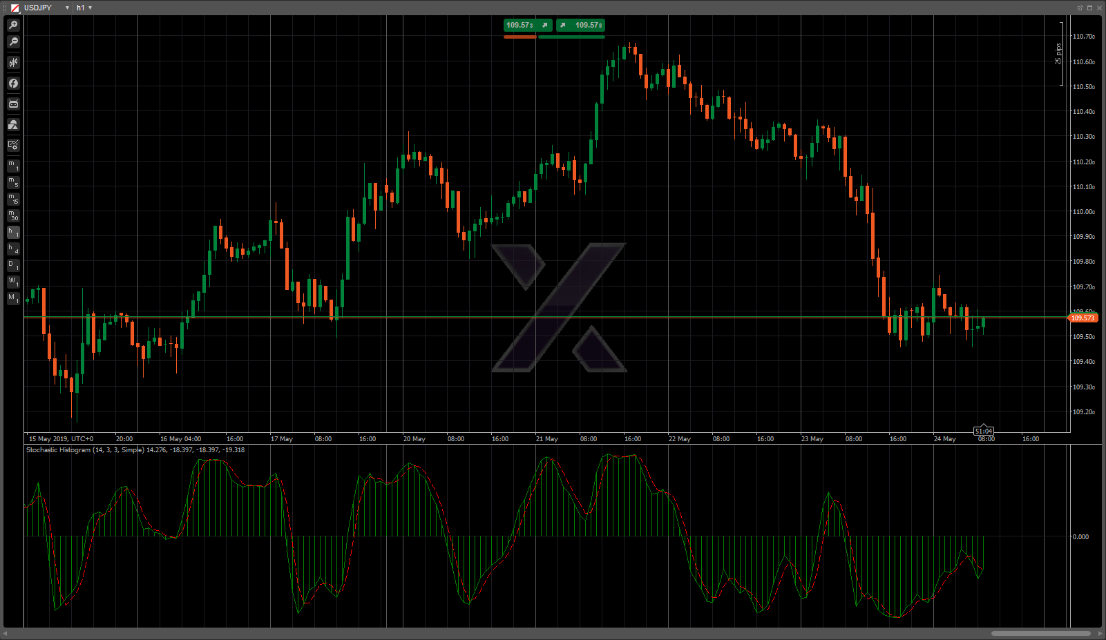Switch timeframe to h4
This screenshot has height=640, width=1106.
[13, 249]
